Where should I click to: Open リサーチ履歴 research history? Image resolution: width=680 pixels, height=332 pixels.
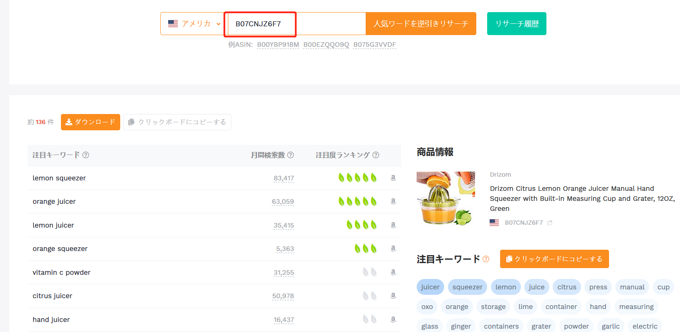point(517,24)
